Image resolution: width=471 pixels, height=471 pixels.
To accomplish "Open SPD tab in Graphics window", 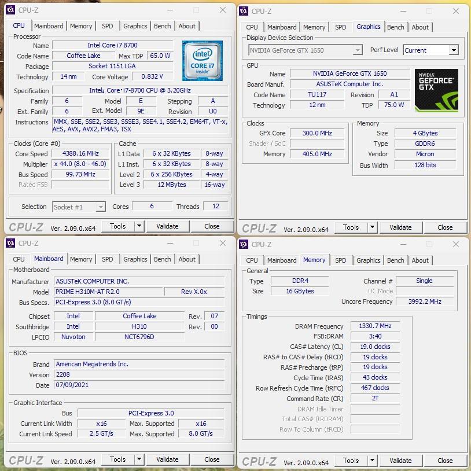I will pos(340,27).
